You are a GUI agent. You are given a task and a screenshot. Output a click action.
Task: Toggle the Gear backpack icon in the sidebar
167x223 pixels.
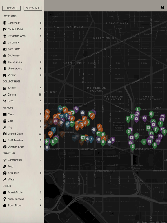(5, 121)
